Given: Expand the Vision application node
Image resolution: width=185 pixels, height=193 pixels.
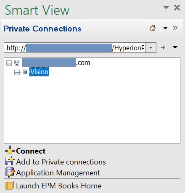Looking at the screenshot, I should 17,72.
